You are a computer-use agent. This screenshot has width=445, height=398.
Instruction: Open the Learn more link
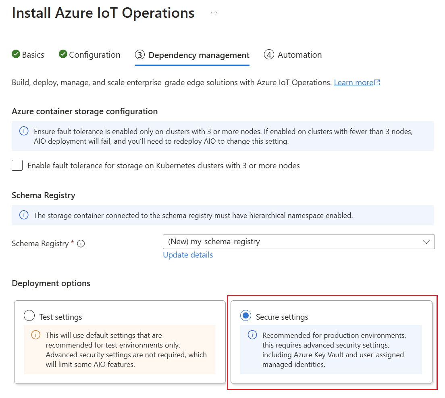click(x=354, y=82)
